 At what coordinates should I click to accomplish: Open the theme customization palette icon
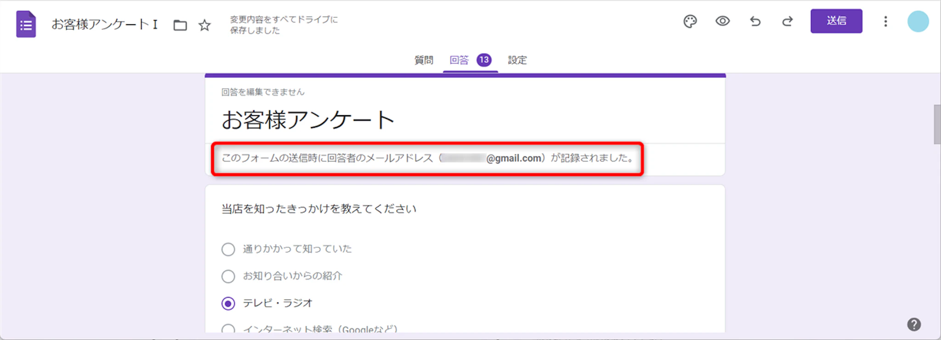point(690,21)
